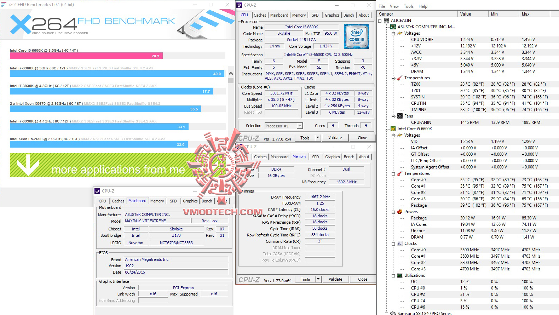Click Validate in the CPU-Z Memory window
The image size is (559, 315).
335,279
